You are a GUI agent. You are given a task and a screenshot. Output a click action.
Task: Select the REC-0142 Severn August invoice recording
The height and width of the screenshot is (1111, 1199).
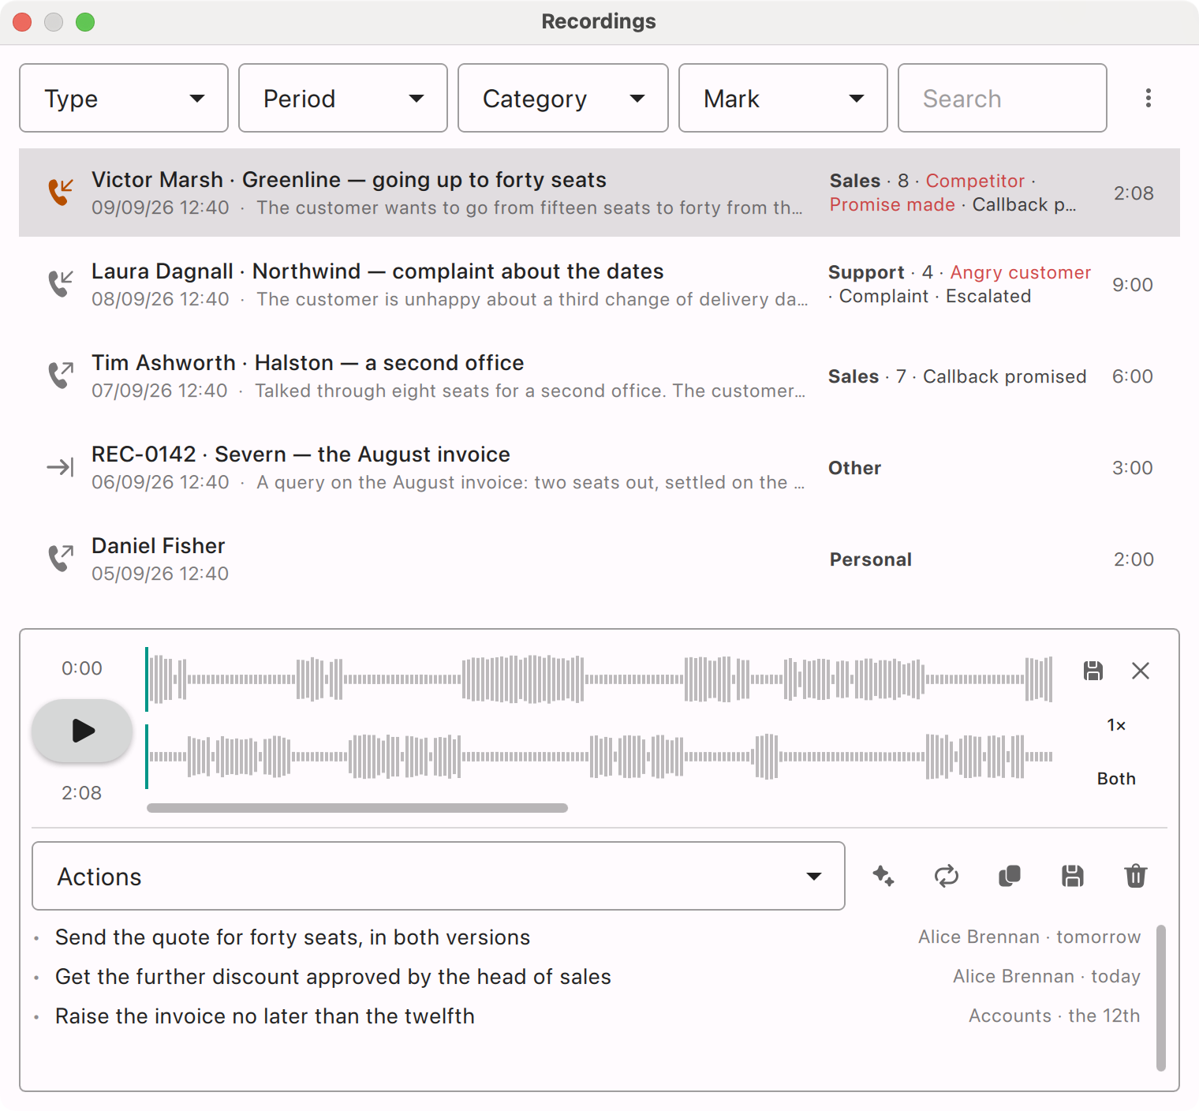click(x=599, y=467)
